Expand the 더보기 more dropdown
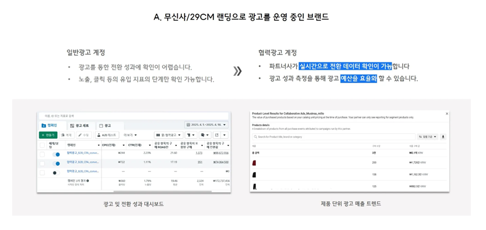This screenshot has height=230, width=486. (130, 135)
